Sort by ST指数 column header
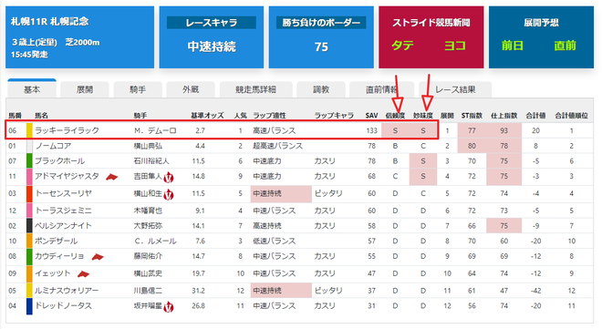The width and height of the screenshot is (602, 329). click(472, 116)
